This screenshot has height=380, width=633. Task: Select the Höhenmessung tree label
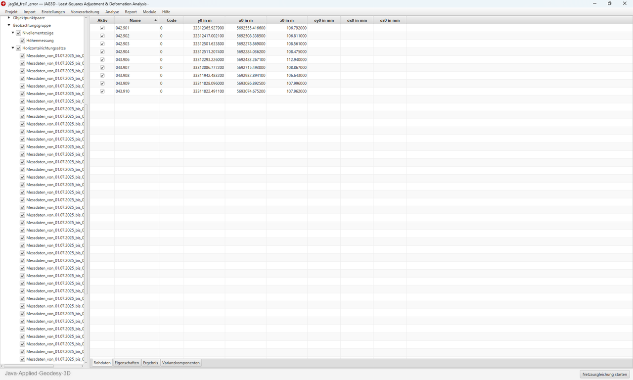coord(40,41)
